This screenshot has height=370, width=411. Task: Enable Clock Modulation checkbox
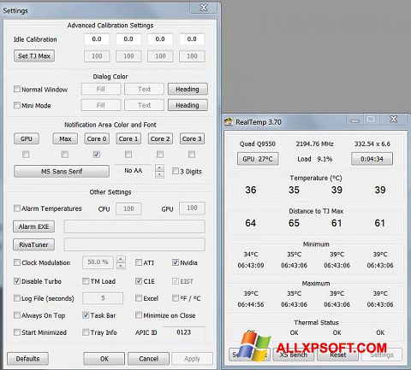click(x=17, y=262)
